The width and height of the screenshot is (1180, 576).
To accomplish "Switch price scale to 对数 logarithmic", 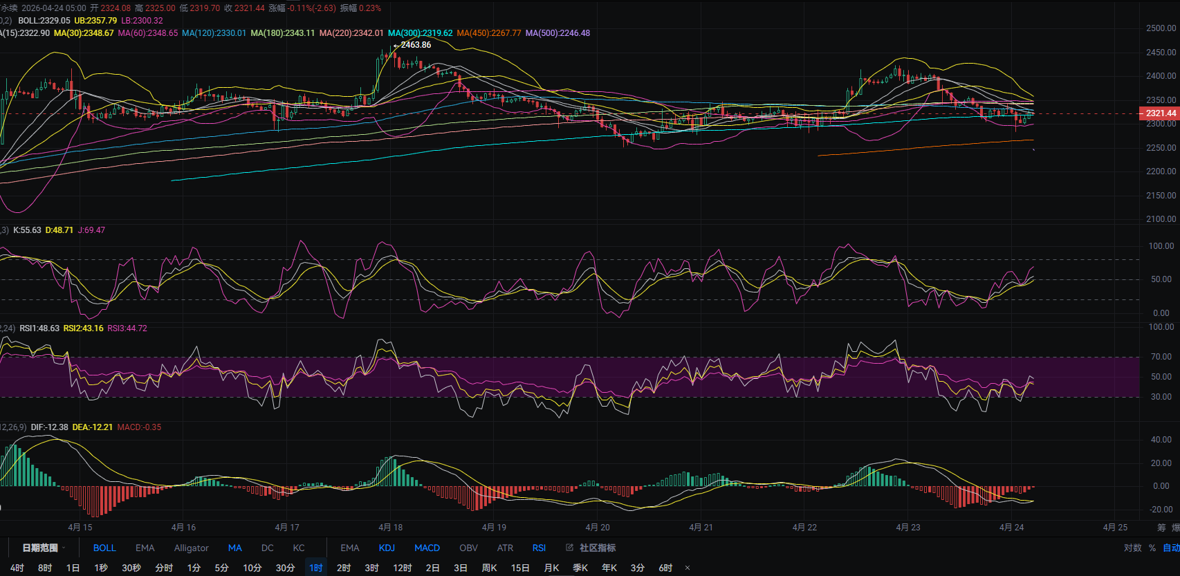I will click(1132, 548).
